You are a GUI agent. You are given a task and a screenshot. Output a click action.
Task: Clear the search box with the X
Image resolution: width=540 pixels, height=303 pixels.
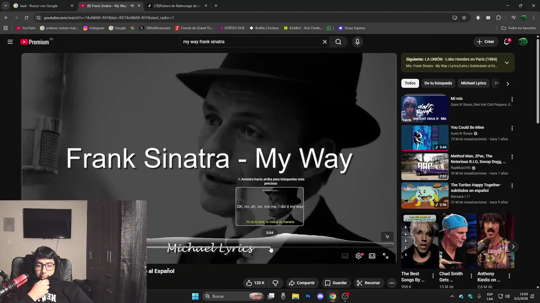(325, 42)
